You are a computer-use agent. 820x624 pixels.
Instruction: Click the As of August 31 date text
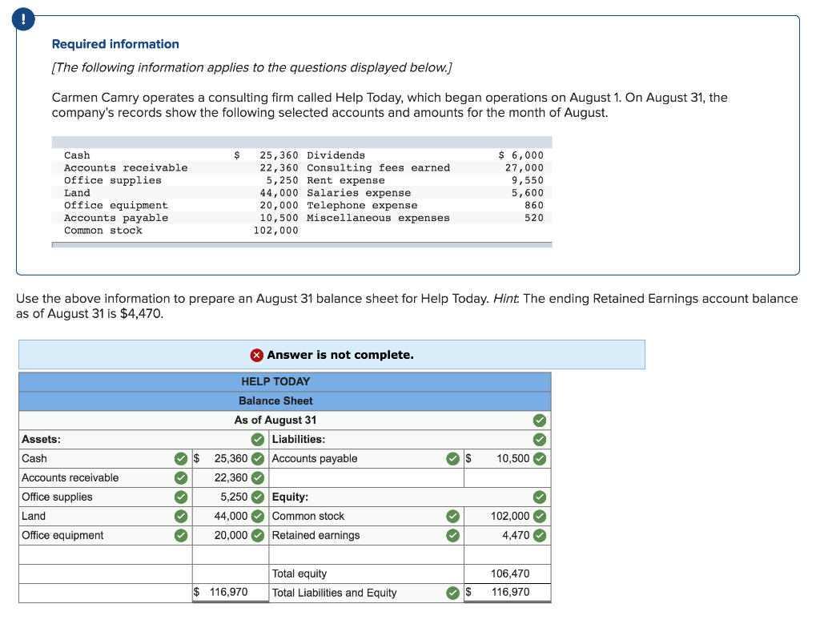(x=275, y=420)
